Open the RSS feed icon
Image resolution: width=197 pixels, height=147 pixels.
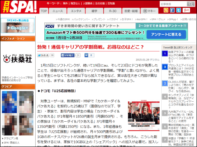tap(166, 10)
